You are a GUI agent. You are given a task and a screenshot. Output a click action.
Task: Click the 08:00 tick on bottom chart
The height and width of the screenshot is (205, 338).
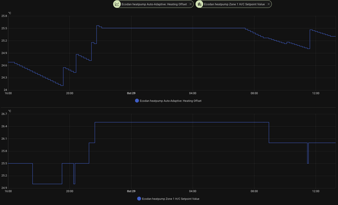(x=254, y=191)
